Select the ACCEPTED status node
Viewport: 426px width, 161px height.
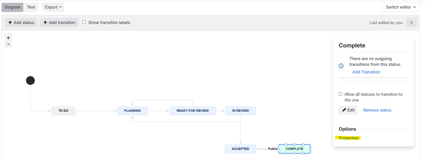pos(241,149)
